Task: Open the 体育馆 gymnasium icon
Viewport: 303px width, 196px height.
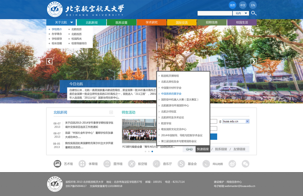Action: 82,164
